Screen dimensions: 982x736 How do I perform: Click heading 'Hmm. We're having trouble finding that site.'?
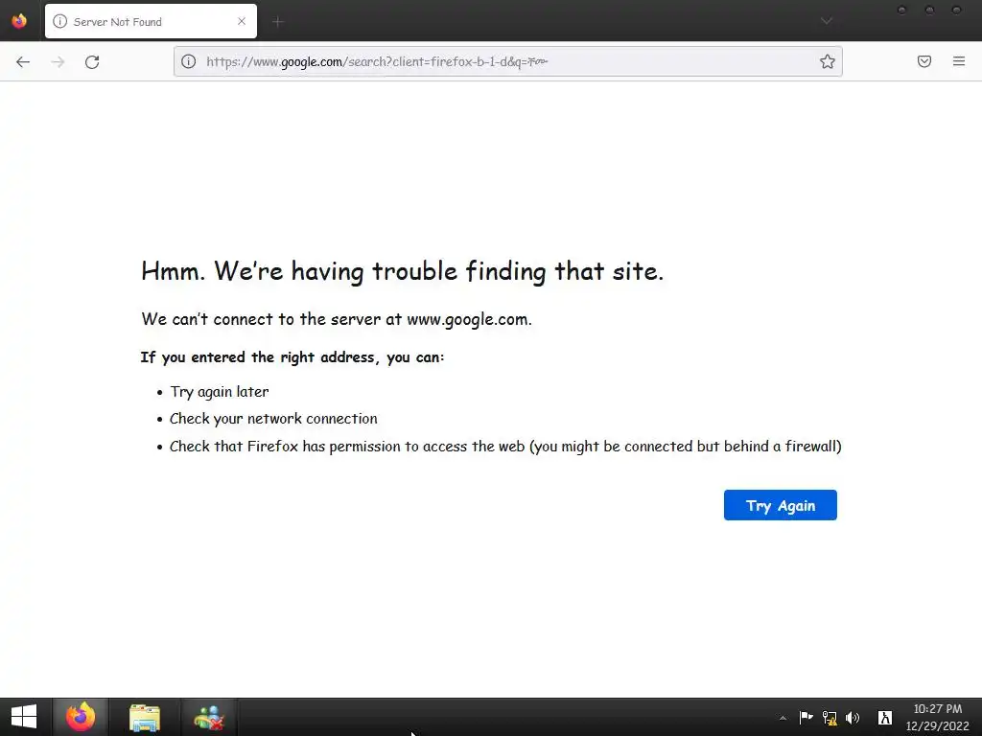[x=402, y=271]
